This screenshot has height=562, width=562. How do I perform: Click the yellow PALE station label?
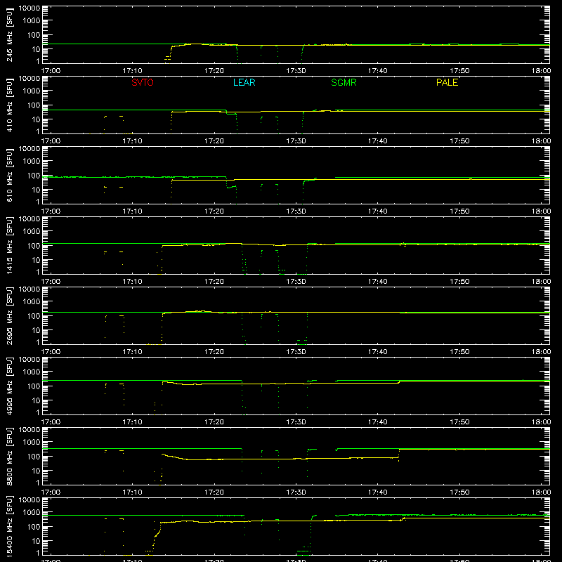(x=447, y=82)
